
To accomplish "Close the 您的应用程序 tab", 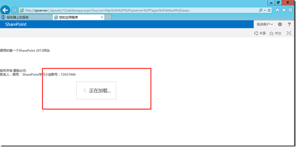I will 102,17.
